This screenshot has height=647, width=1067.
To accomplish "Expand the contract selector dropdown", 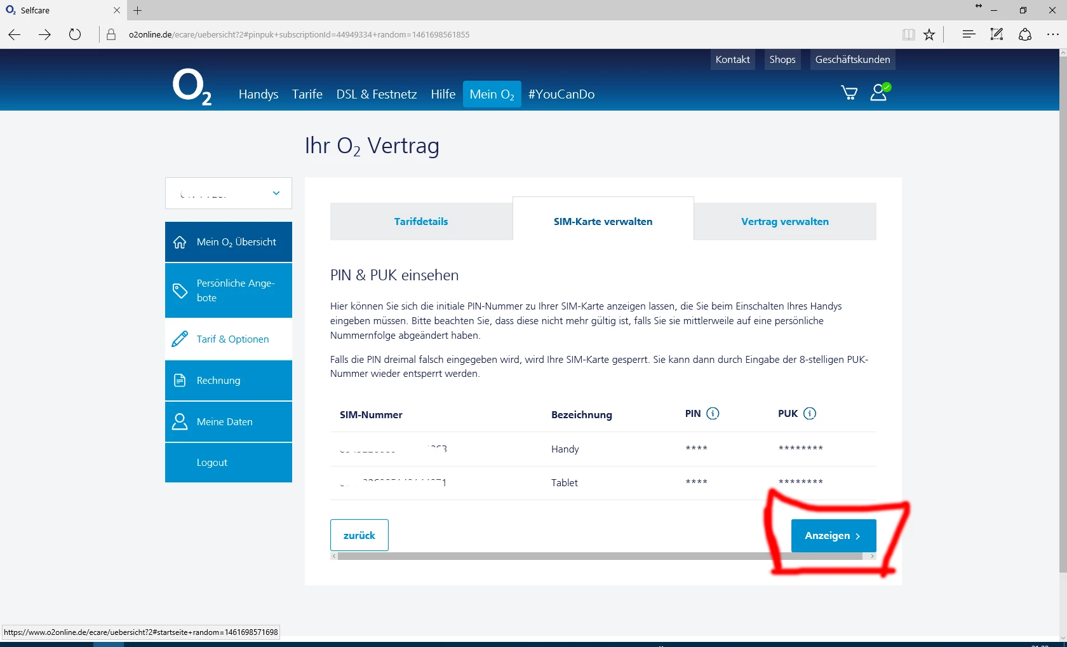I will pos(229,193).
